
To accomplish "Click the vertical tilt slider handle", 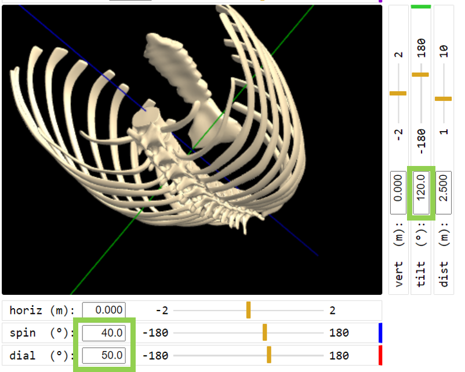I will (x=420, y=74).
